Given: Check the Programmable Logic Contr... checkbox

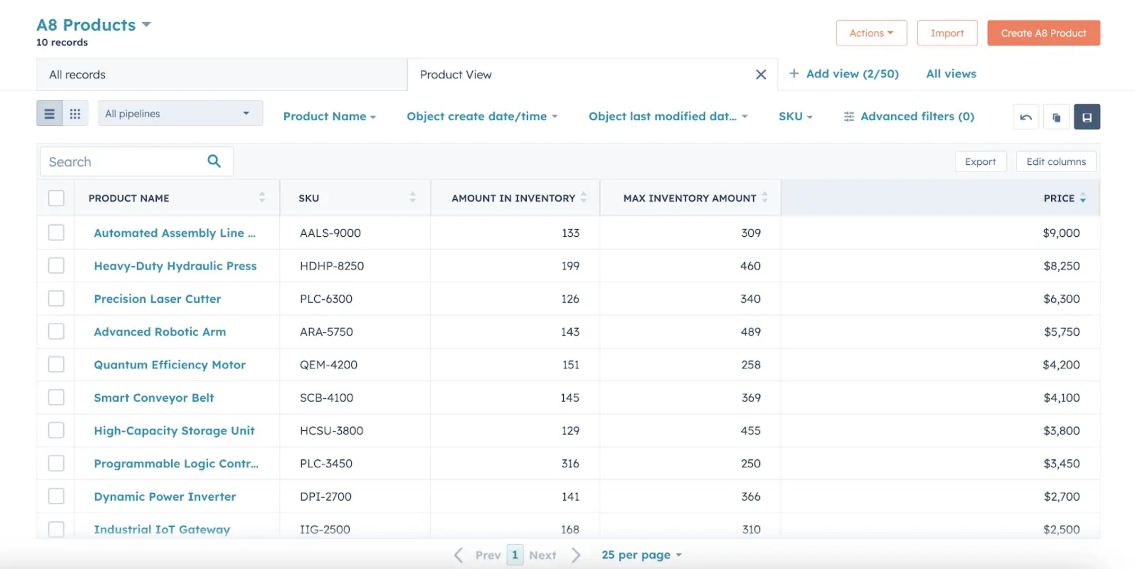Looking at the screenshot, I should [56, 463].
